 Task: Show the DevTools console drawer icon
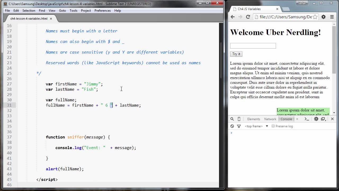pos(307,119)
